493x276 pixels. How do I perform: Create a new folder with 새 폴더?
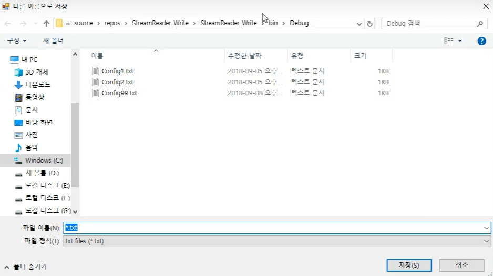pos(53,40)
